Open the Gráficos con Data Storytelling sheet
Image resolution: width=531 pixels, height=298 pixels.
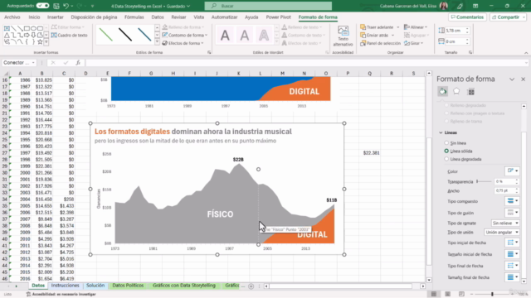pyautogui.click(x=184, y=286)
